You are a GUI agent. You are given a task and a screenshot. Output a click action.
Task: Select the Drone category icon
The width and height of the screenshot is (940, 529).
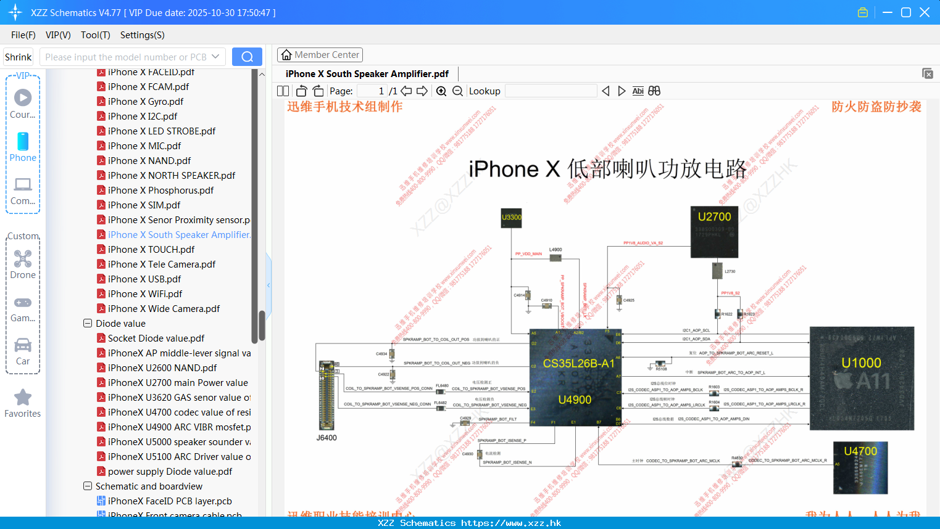[23, 264]
